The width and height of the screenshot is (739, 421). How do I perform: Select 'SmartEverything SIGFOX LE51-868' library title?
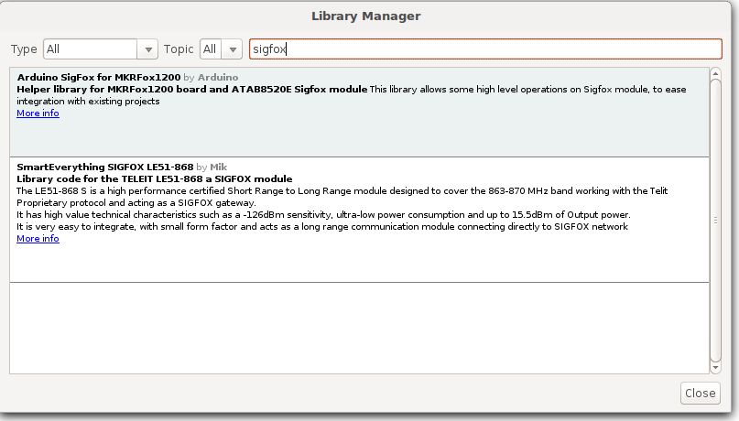105,167
